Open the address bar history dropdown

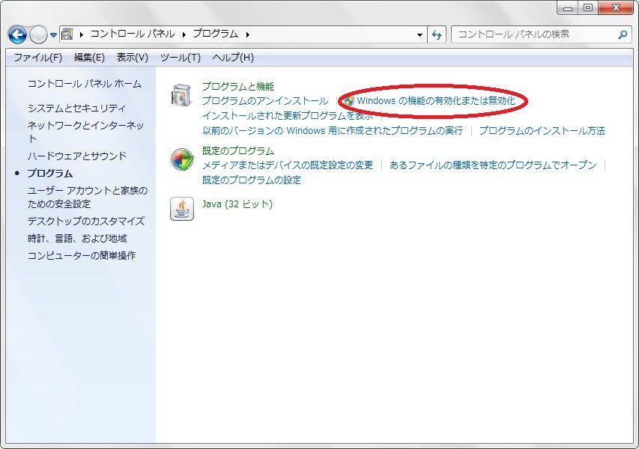click(420, 35)
